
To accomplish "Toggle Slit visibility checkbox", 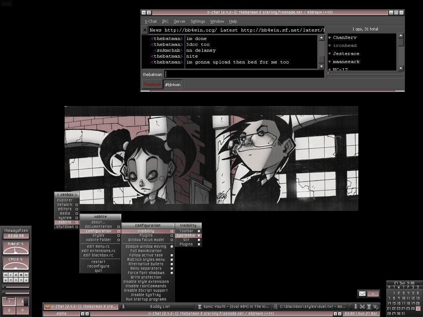I will pos(199,240).
